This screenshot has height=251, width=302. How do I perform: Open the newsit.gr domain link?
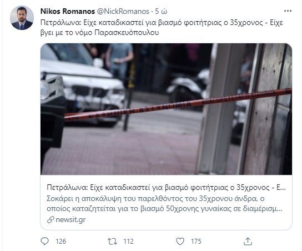coord(71,219)
